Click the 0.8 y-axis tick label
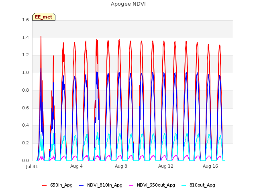Viewport: 257px width, 193px height. click(25, 90)
